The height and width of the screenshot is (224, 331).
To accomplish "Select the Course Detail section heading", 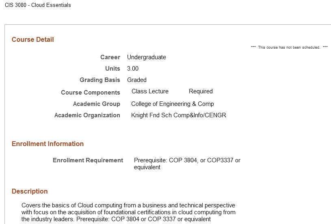I will click(33, 40).
